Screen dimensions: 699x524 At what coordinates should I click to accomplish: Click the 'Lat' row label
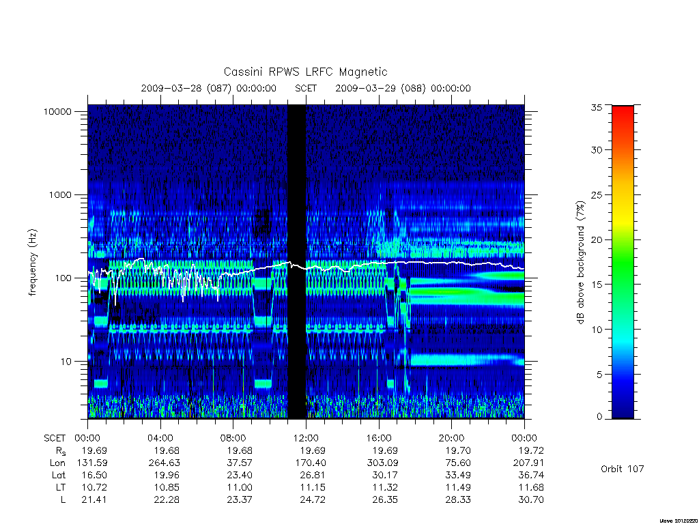point(59,475)
